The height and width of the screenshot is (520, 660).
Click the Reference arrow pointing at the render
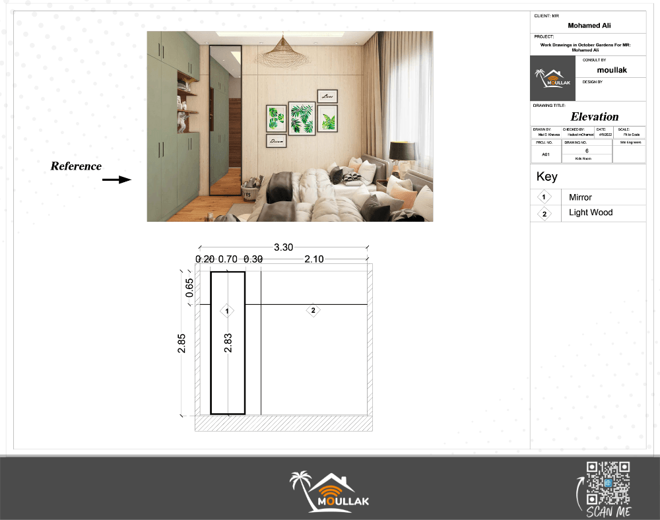(x=119, y=179)
